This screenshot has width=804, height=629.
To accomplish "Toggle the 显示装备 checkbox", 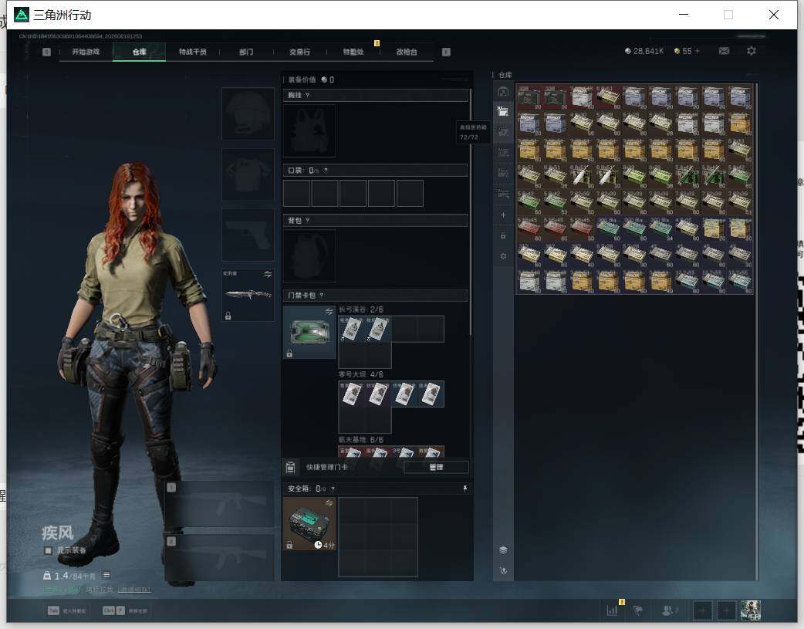I will 48,550.
